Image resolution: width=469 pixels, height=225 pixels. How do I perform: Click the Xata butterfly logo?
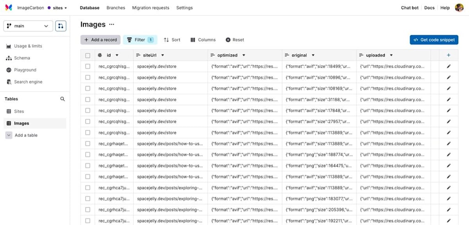[x=9, y=8]
